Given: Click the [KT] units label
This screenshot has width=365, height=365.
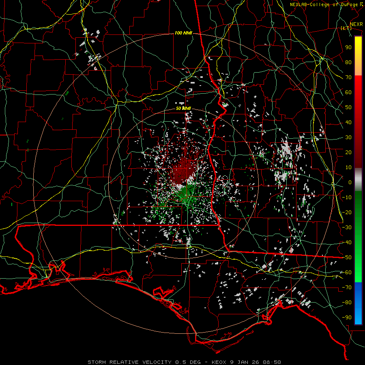Looking at the screenshot, I should click(346, 28).
